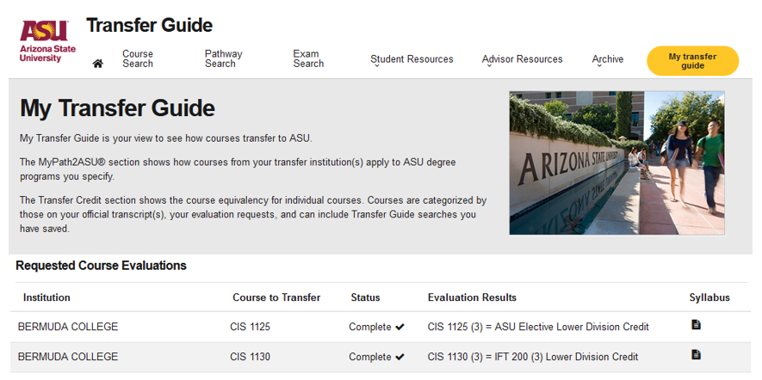Expand the Archive dropdown menu
This screenshot has width=762, height=380.
point(608,59)
